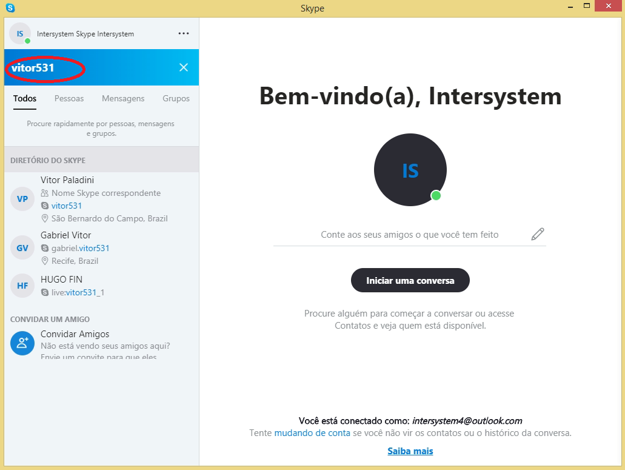
Task: Clear the search with the X icon
Action: coord(183,67)
